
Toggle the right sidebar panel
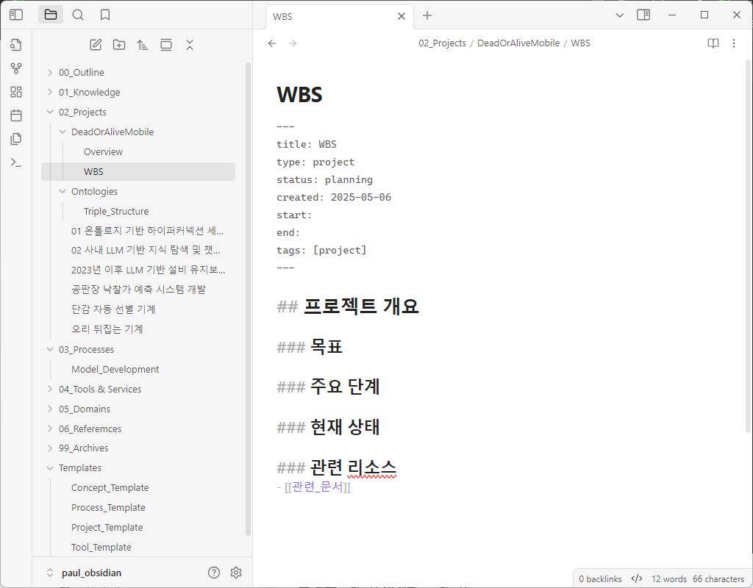click(x=643, y=15)
